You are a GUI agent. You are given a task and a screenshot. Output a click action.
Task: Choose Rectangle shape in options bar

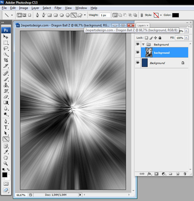(50, 15)
